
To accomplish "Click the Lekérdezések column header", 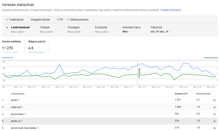I will tap(18, 94).
